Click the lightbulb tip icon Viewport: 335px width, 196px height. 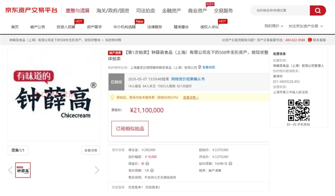pos(112,97)
